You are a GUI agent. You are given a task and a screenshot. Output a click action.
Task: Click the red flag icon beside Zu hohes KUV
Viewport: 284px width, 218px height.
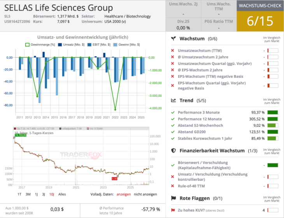pos(173,210)
